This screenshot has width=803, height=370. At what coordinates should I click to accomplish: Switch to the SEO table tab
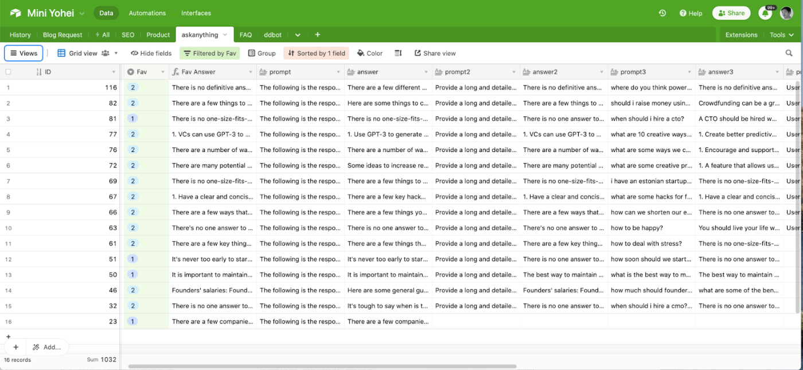point(128,35)
